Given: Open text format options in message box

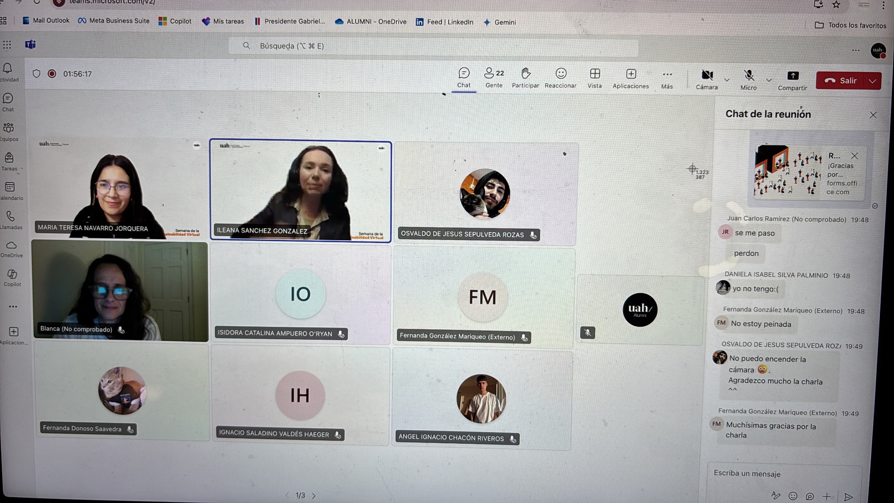Looking at the screenshot, I should pos(776,495).
